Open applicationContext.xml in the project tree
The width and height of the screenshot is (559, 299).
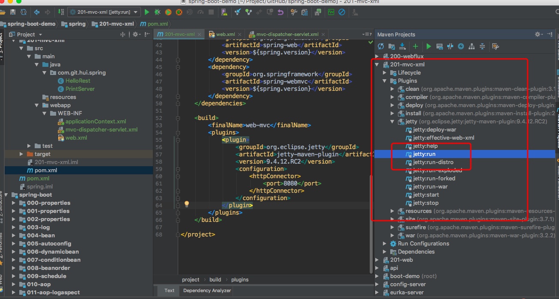tap(96, 122)
